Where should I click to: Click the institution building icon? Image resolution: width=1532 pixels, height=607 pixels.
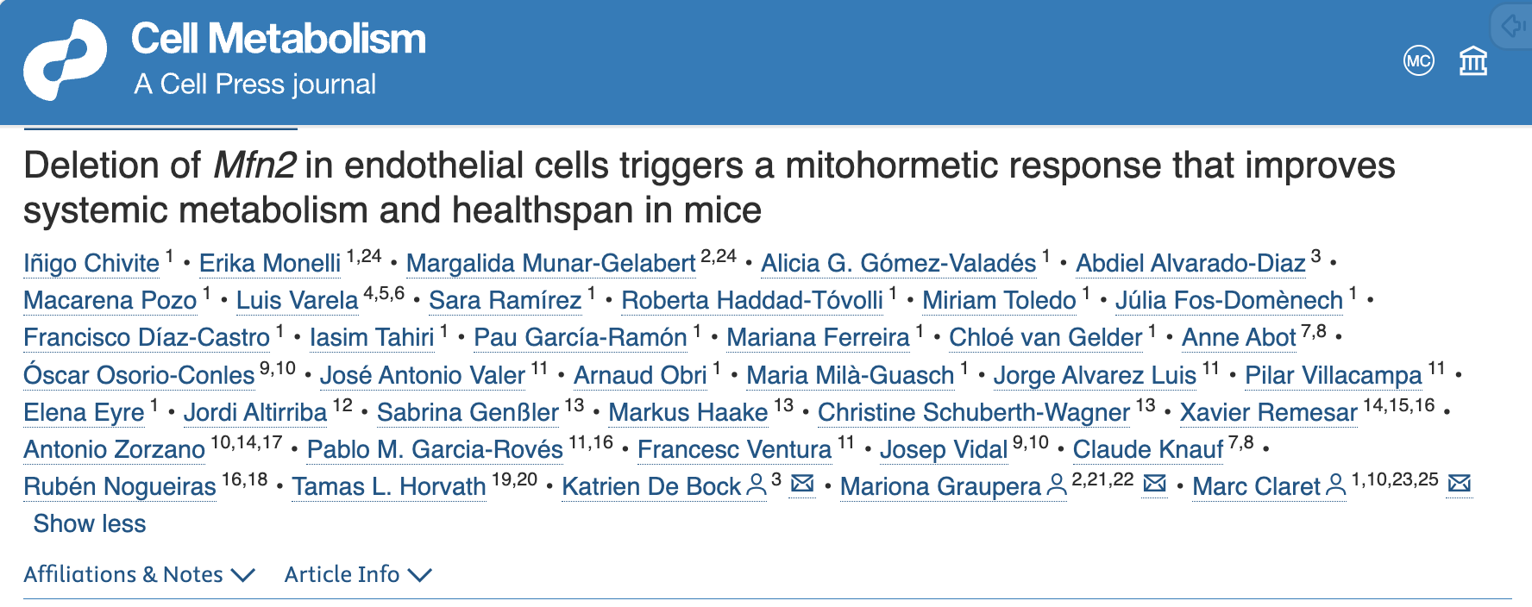[x=1472, y=61]
